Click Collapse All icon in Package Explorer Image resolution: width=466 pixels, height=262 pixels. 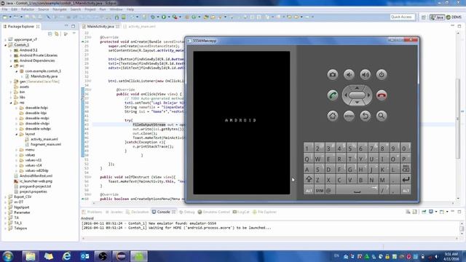pyautogui.click(x=50, y=34)
